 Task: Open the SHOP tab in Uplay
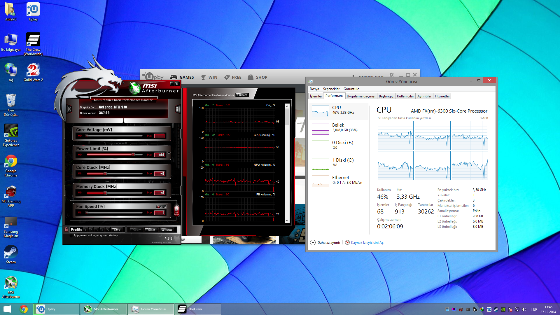coord(257,77)
